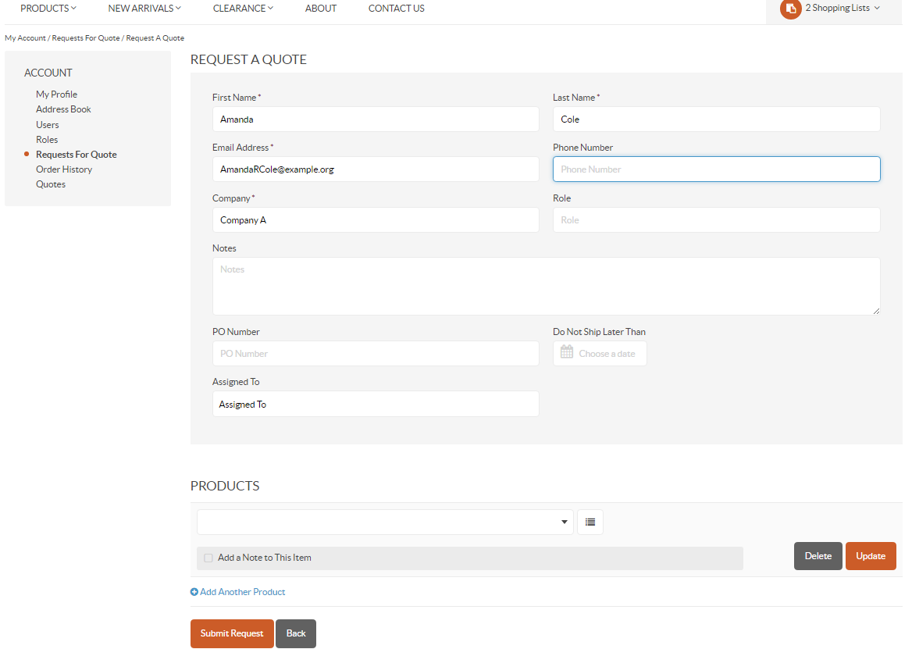Open Roles in account menu
Screen dimensions: 912x649
pos(47,140)
